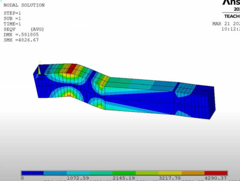Select the orange legend color band
The height and width of the screenshot is (181, 240).
point(193,173)
